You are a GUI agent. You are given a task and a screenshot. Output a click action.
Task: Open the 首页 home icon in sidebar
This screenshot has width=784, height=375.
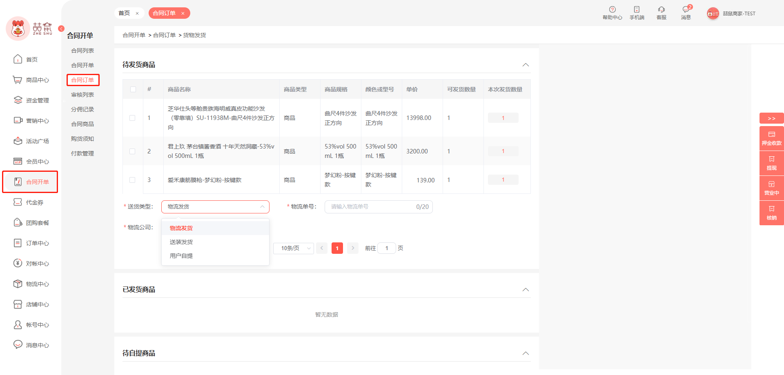(x=18, y=59)
